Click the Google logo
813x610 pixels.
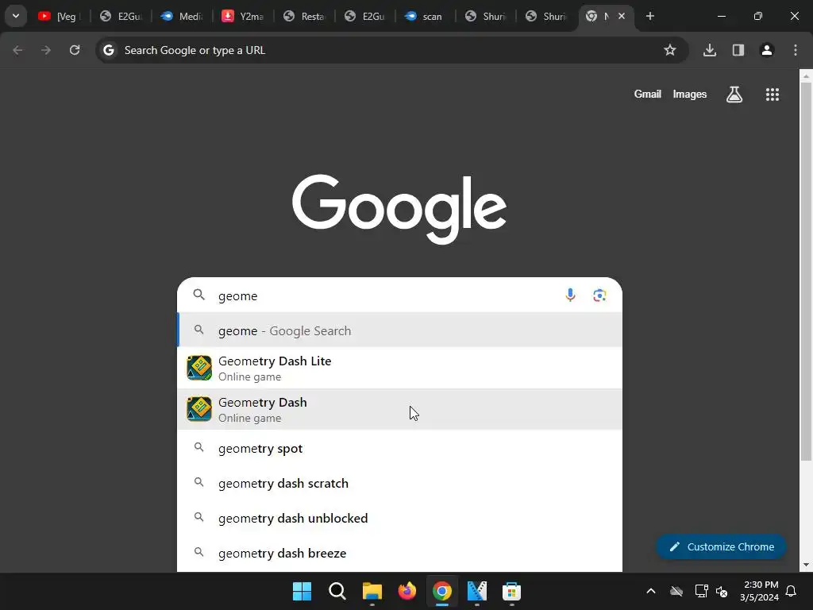[399, 209]
